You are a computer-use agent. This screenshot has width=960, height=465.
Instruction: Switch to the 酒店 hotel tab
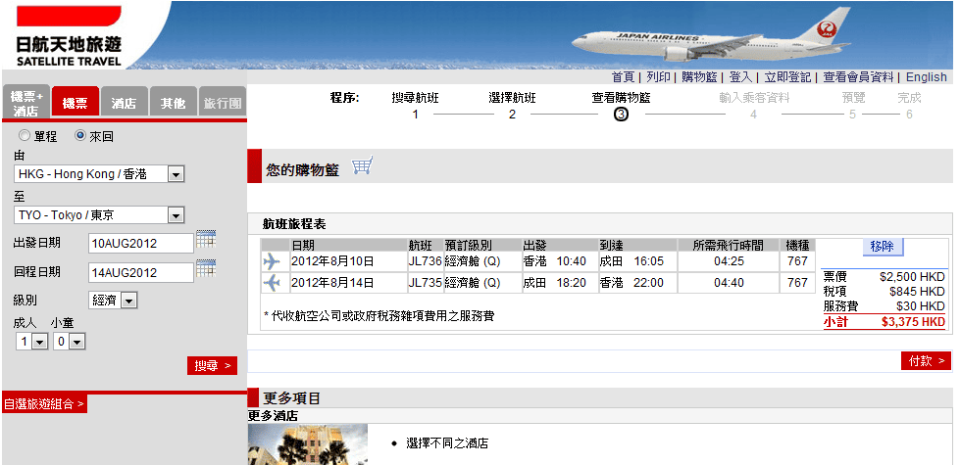tap(124, 103)
